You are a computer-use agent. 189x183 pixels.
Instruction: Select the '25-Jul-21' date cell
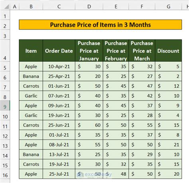tap(59, 174)
